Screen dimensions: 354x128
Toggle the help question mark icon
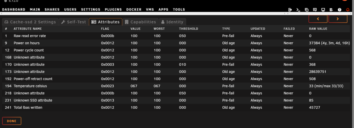point(339,10)
